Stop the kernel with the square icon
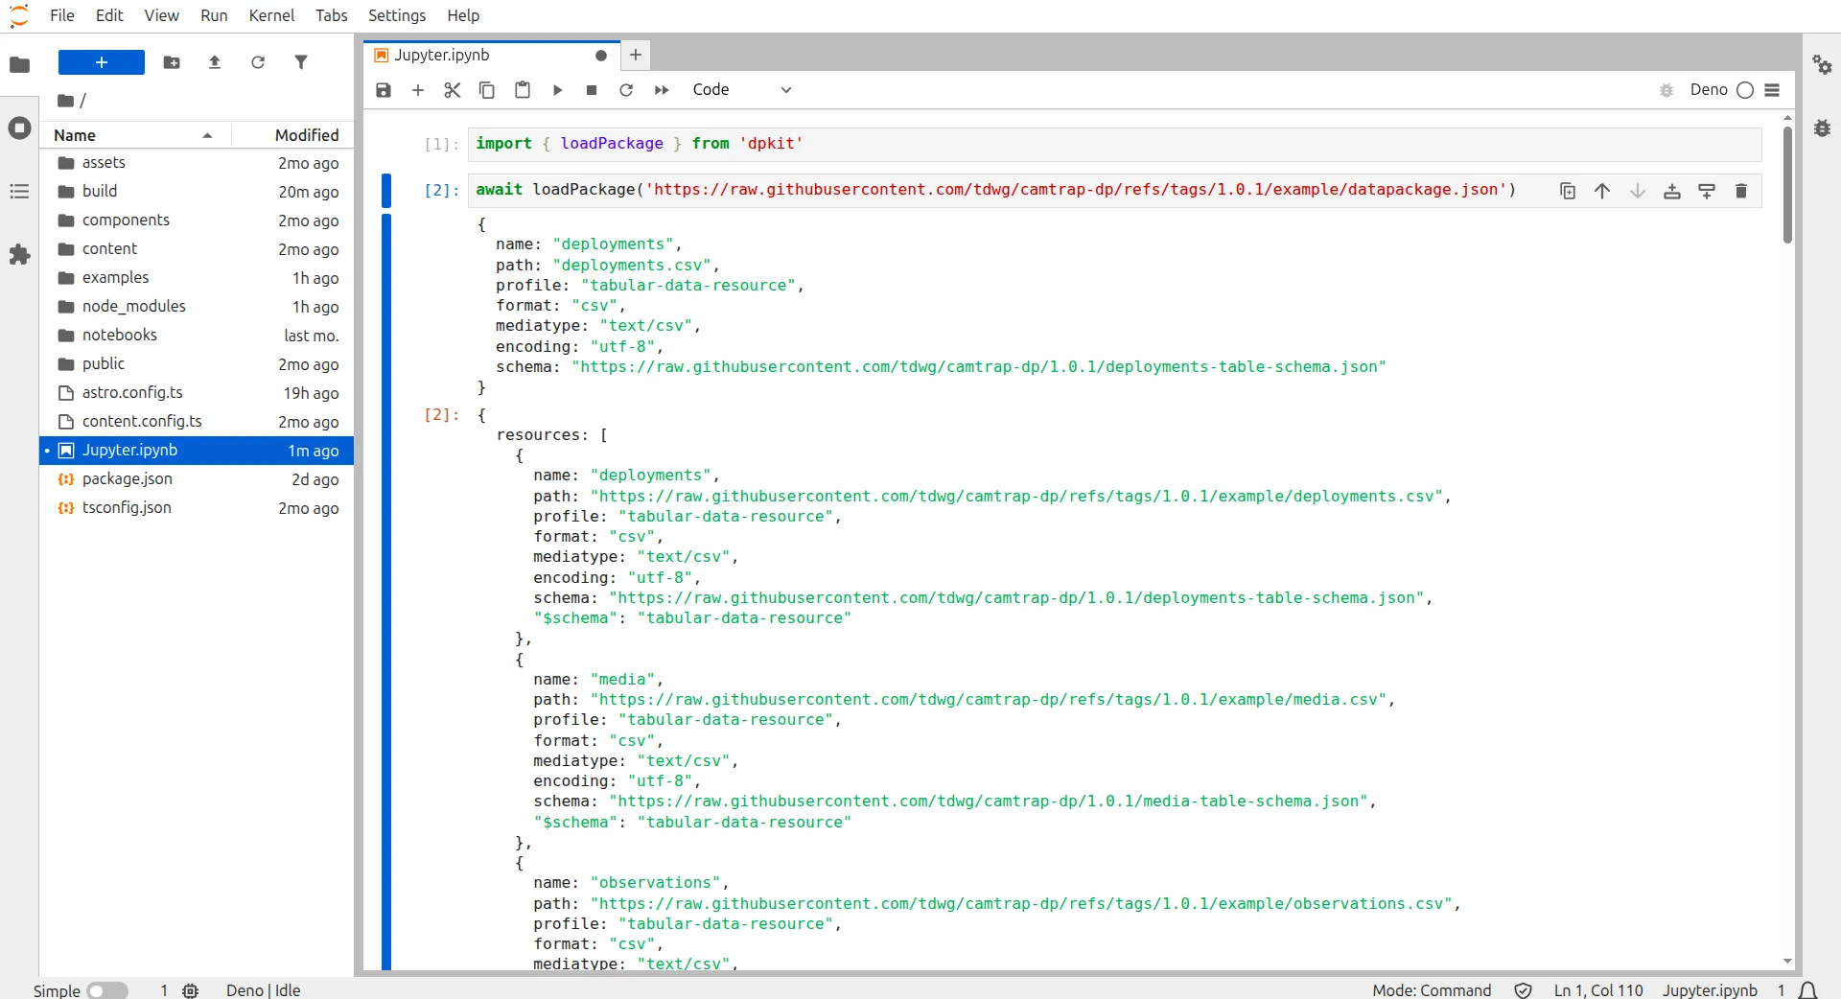1841x999 pixels. point(592,89)
